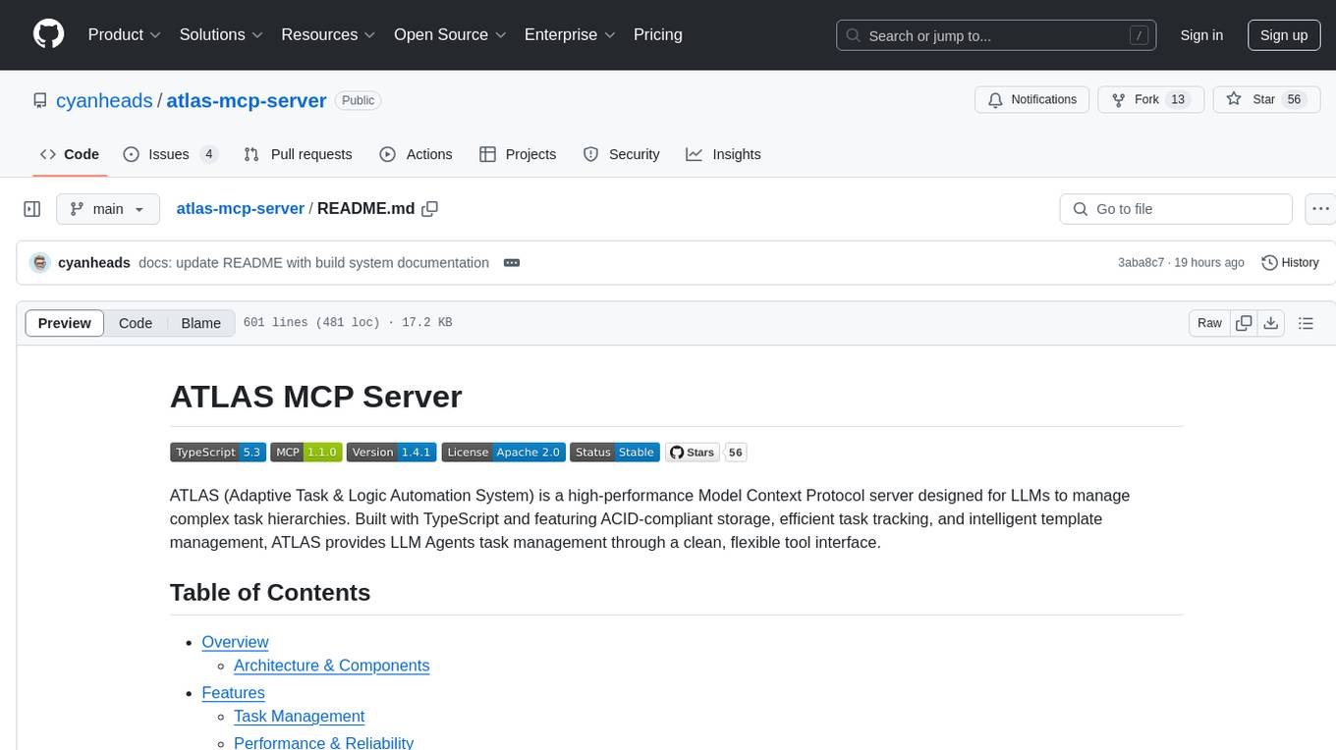Open the document outline
This screenshot has height=750, width=1336.
click(x=1306, y=323)
